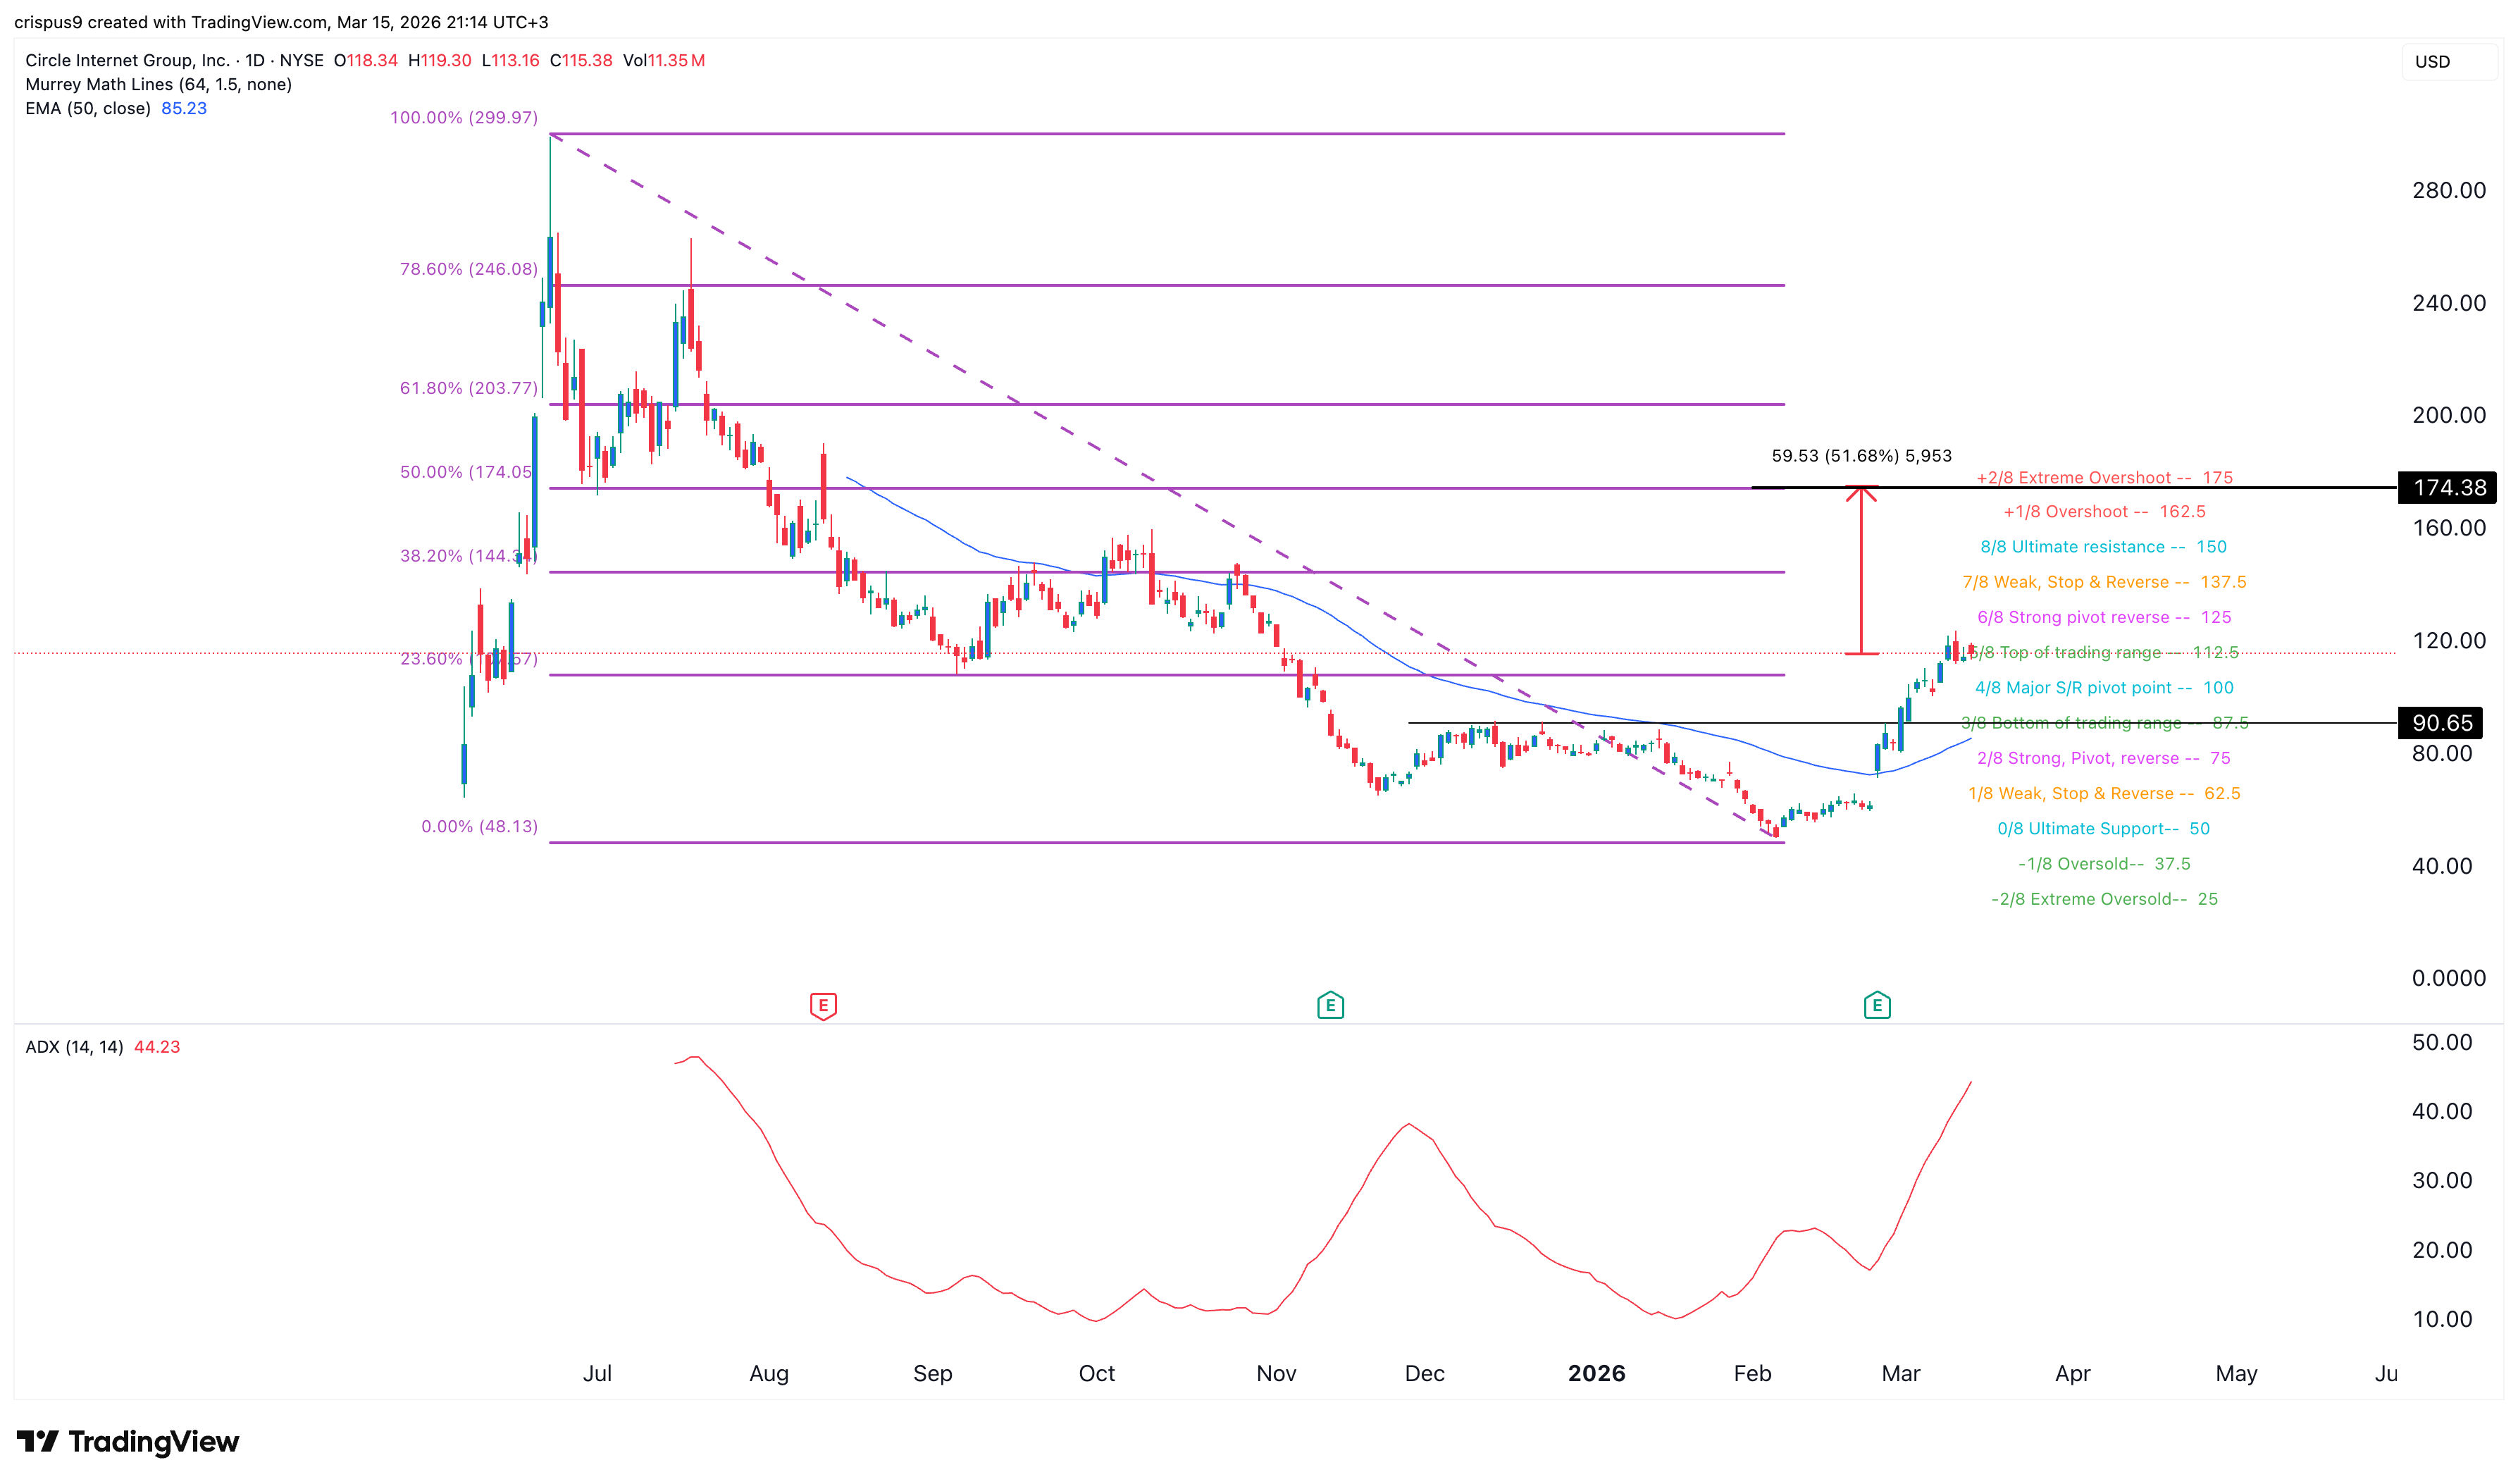Click the red earnings E marker near August

click(x=823, y=1005)
